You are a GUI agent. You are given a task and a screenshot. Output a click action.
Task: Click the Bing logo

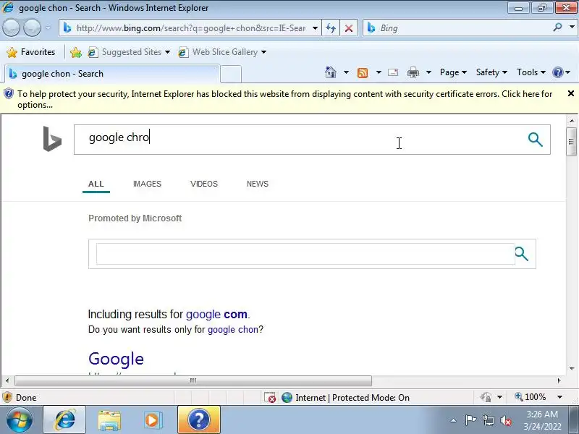pos(52,139)
